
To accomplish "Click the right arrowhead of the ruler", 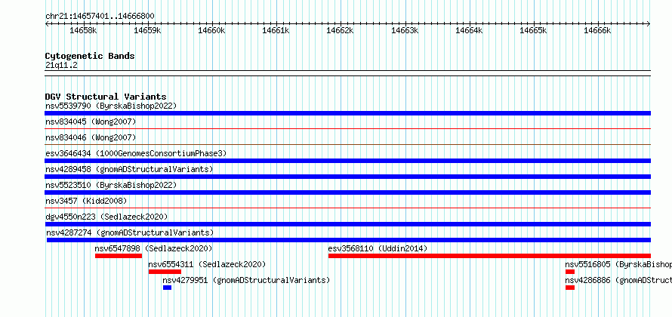I will pos(649,24).
